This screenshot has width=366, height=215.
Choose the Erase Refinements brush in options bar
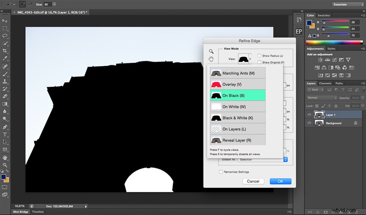pos(30,4)
